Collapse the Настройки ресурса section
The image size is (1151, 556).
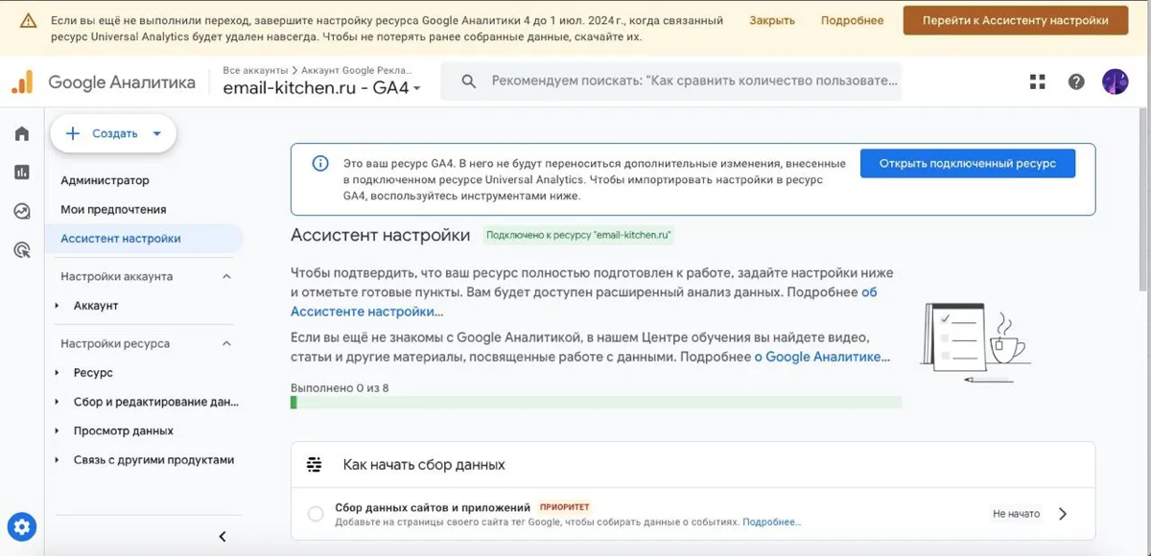[x=227, y=343]
